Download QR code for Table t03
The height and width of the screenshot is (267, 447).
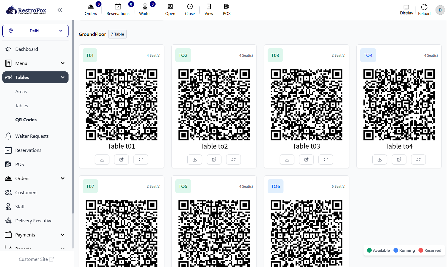287,159
